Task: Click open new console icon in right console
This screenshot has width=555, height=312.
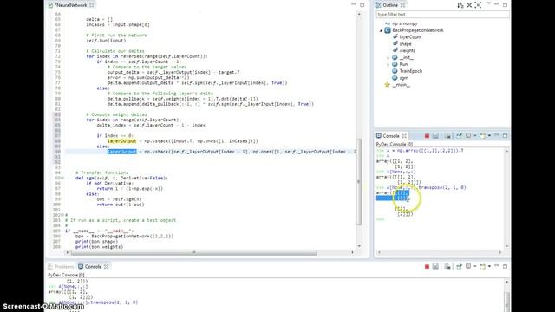Action: (x=482, y=136)
